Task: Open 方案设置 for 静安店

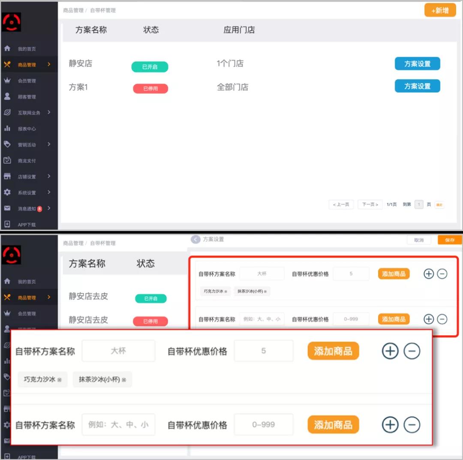Action: (x=417, y=63)
